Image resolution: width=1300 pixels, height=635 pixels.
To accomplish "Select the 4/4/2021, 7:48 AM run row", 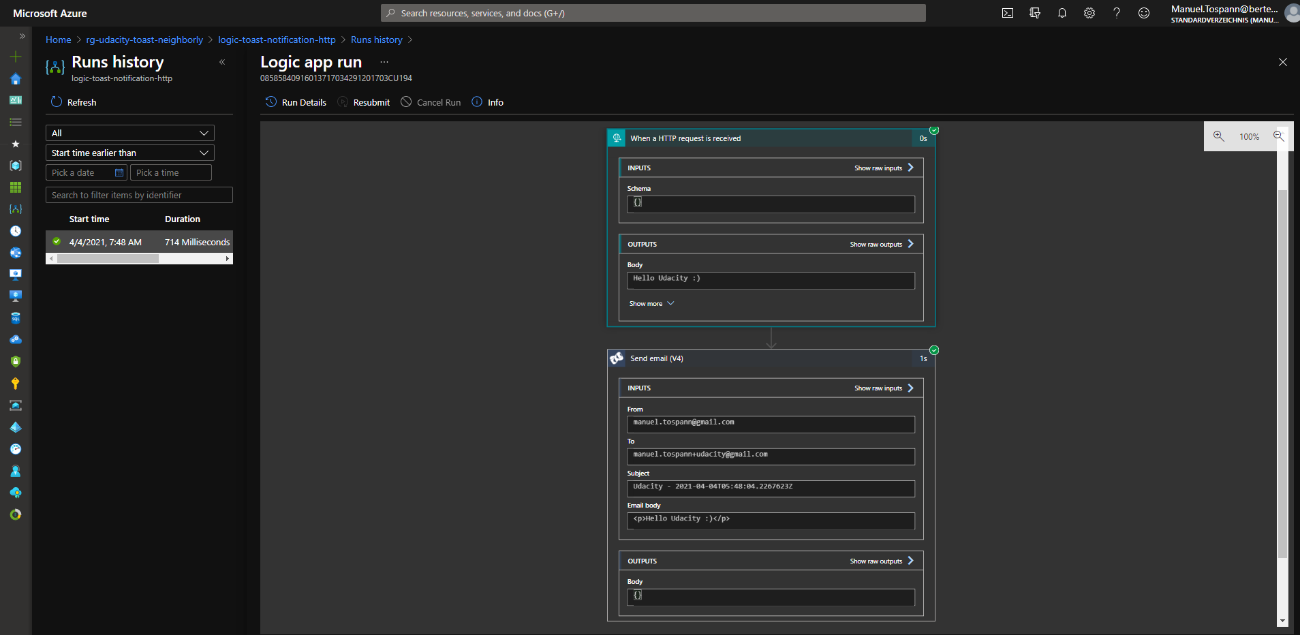I will click(139, 242).
